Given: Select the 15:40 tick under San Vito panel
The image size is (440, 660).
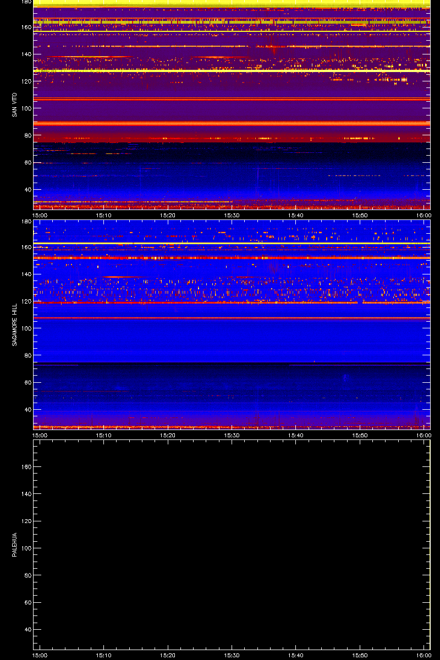Looking at the screenshot, I should pyautogui.click(x=296, y=216).
